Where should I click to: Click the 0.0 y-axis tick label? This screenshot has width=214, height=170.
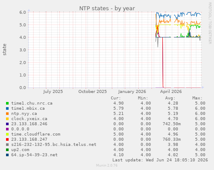point(23,87)
